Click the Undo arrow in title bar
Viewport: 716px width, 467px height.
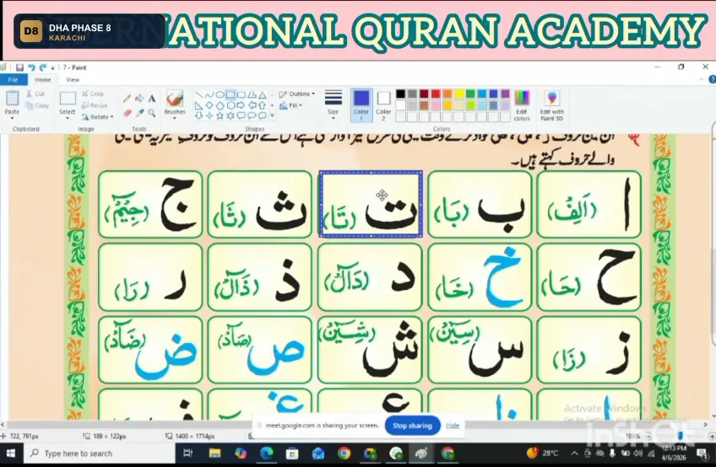click(31, 67)
